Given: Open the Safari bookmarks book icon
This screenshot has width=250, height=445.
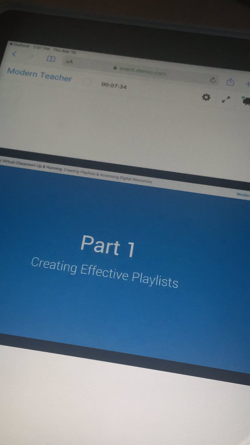Looking at the screenshot, I should [50, 59].
